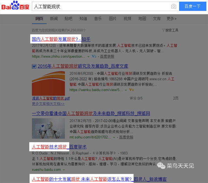
Task: Click the V3 credibility badge on Wenku result
Action: coord(131,90)
